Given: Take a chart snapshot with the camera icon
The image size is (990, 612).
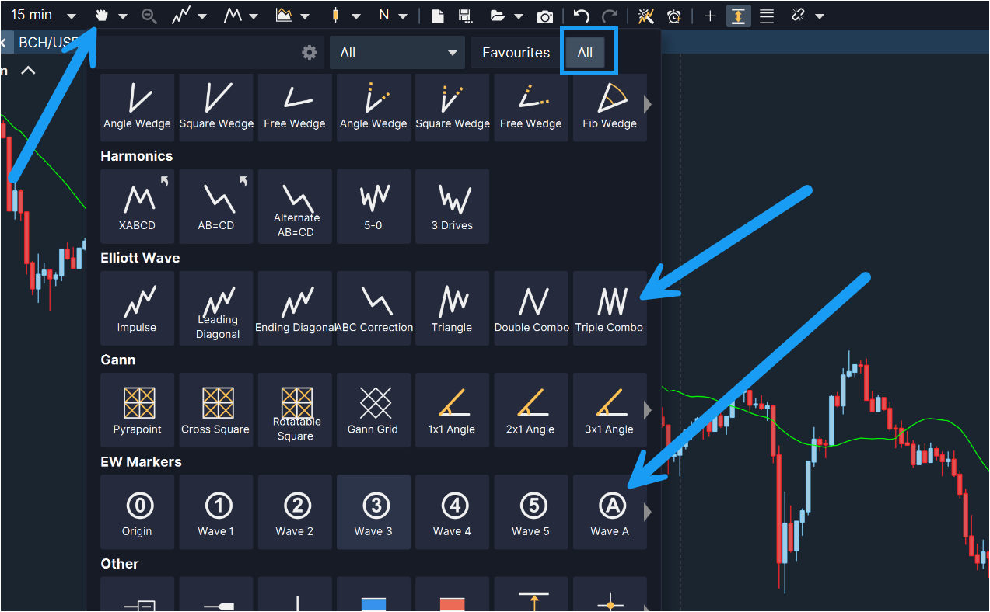Looking at the screenshot, I should coord(545,16).
